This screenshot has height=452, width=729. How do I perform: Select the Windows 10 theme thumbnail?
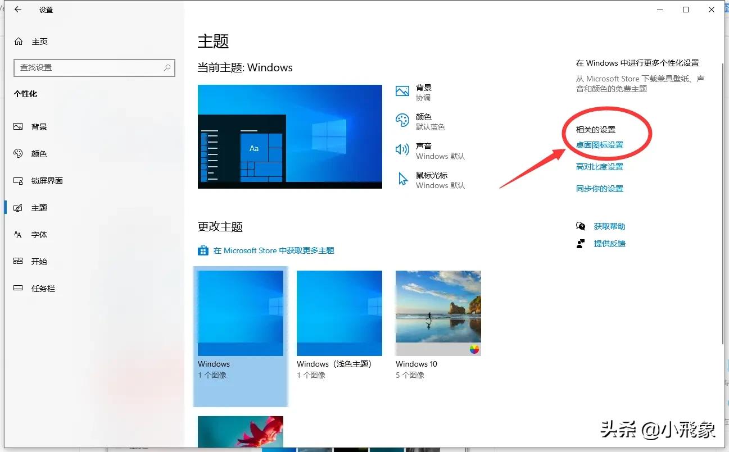tap(438, 313)
